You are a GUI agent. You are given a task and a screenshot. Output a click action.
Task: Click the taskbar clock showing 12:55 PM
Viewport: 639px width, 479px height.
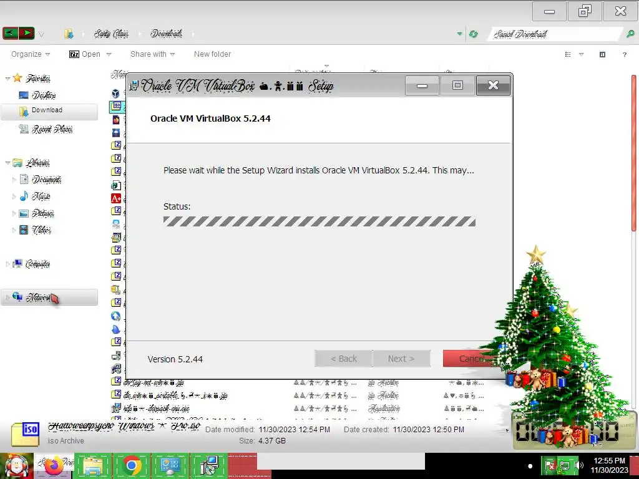pos(609,465)
